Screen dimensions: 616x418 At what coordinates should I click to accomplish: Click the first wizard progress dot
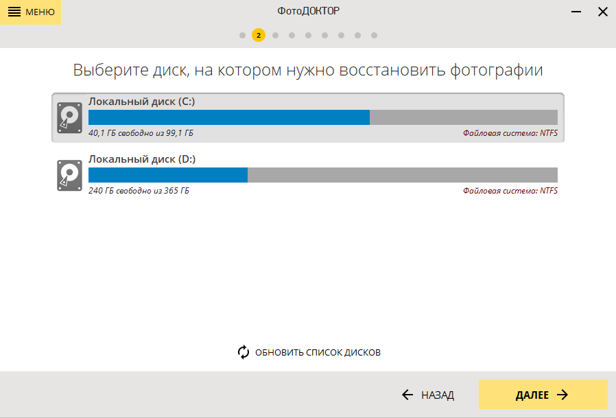[x=242, y=35]
